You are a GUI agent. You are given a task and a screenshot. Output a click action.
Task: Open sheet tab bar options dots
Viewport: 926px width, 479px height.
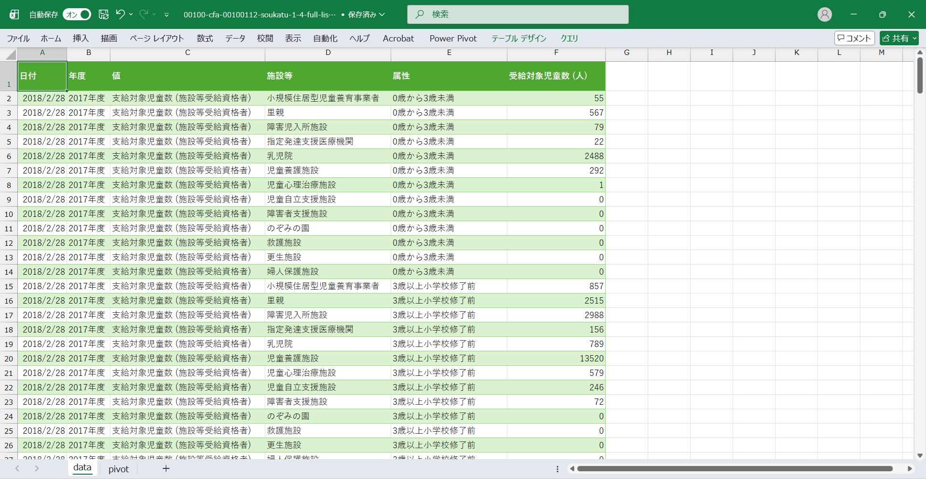tap(557, 469)
